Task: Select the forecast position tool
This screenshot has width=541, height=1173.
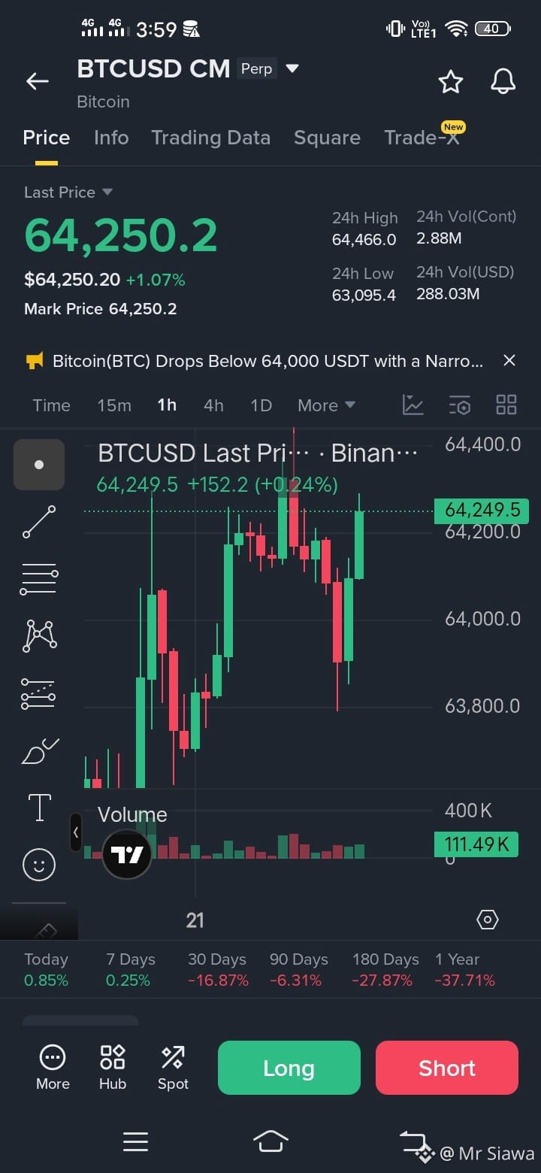Action: (x=39, y=693)
